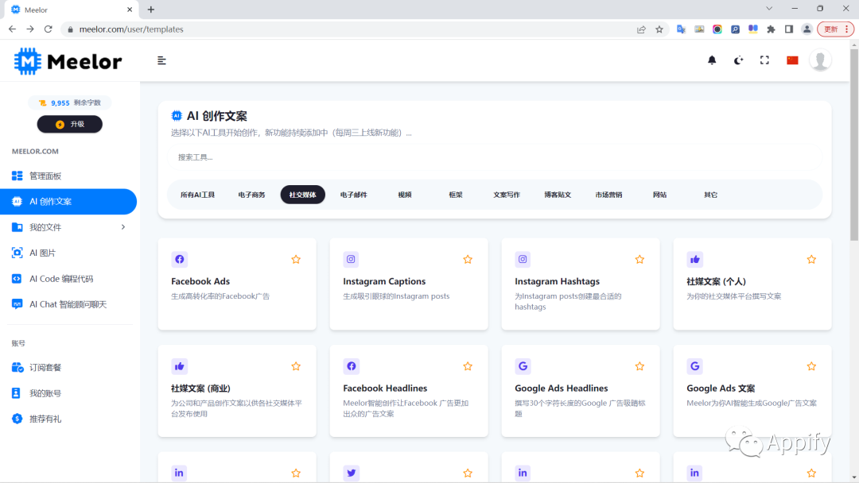
Task: Expand 我的文件 submenu arrow
Action: (123, 227)
